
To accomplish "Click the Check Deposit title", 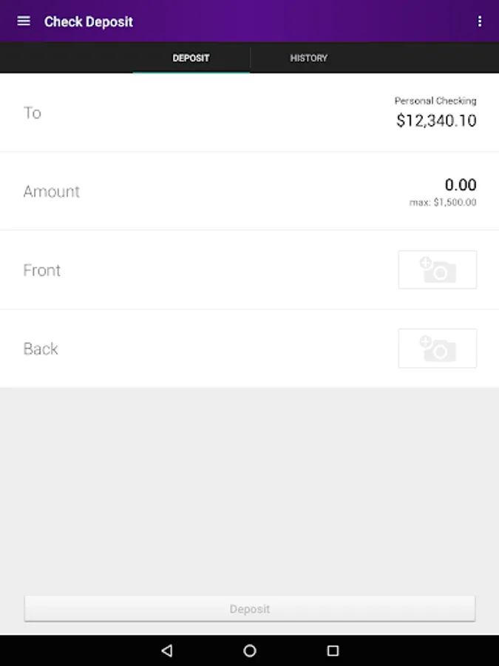I will coord(89,21).
